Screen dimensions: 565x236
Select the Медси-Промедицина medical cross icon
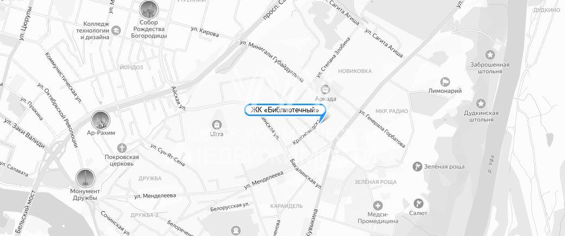(377, 206)
